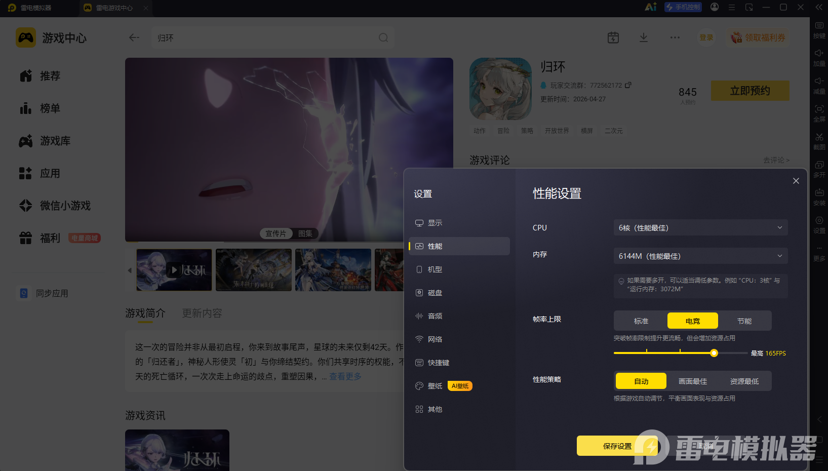This screenshot has height=471, width=828.
Task: Open 福利 benefits in the sidebar
Action: pyautogui.click(x=40, y=238)
